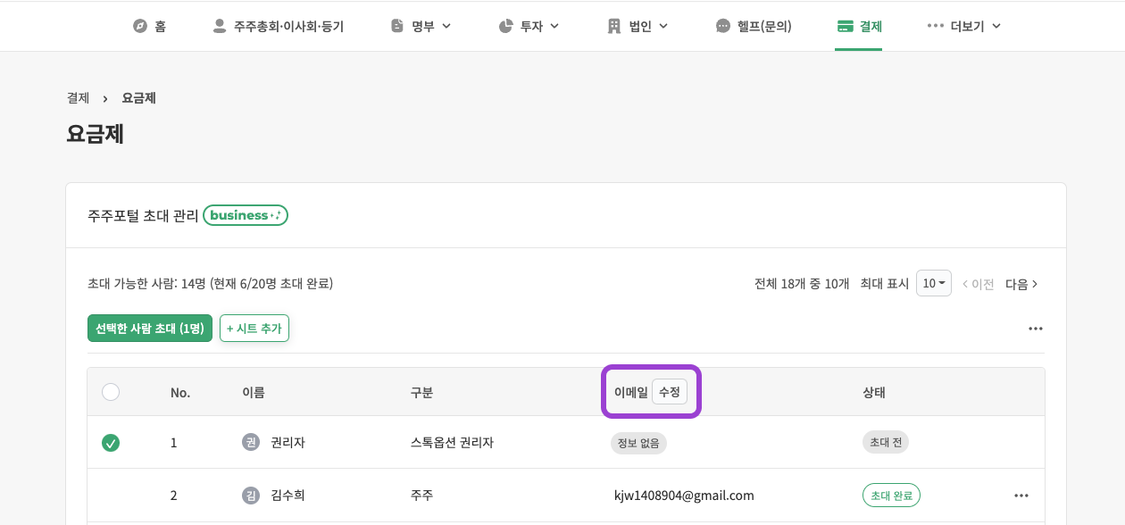Expand the 투자 menu chevron
Image resolution: width=1125 pixels, height=525 pixels.
point(554,26)
